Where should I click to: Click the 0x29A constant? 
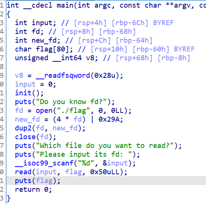(x=109, y=119)
